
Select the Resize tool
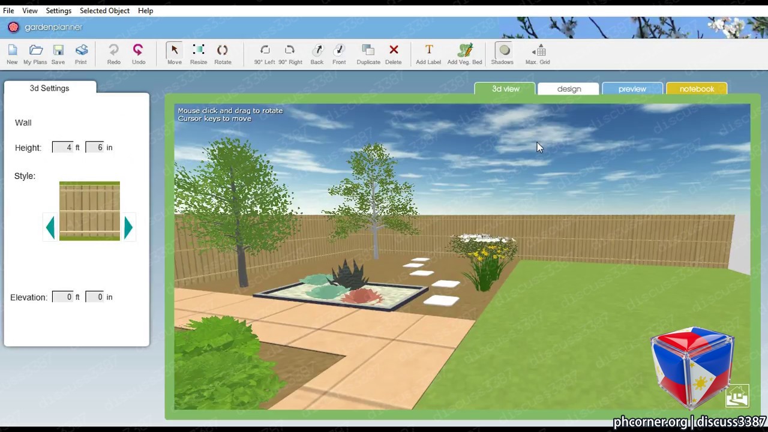coord(199,54)
